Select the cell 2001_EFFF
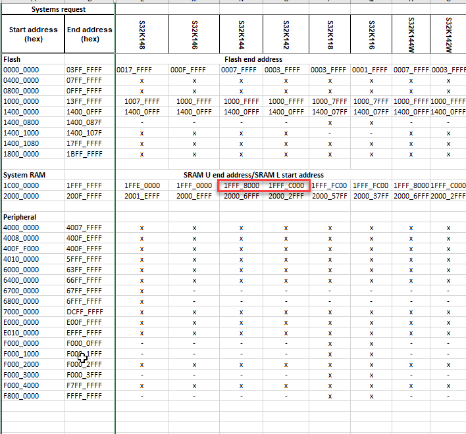Viewport: 466px width, 434px height. coord(142,196)
